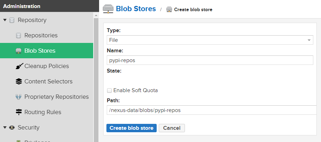Screen dimensions: 321x142
Task: Click the Proprietary Repositories icon
Action: [18, 97]
